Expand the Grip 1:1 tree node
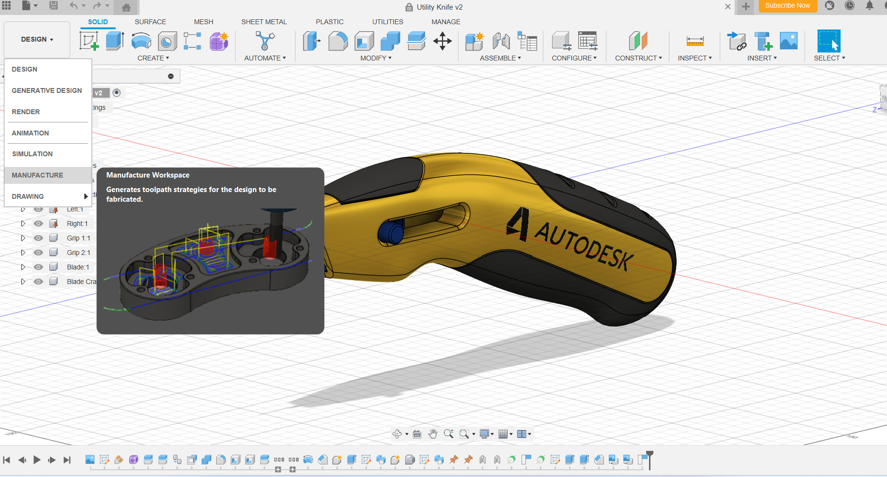 [23, 238]
